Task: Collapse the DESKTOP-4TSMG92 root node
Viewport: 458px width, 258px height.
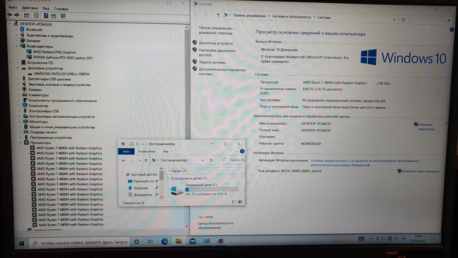Action: tap(10, 24)
